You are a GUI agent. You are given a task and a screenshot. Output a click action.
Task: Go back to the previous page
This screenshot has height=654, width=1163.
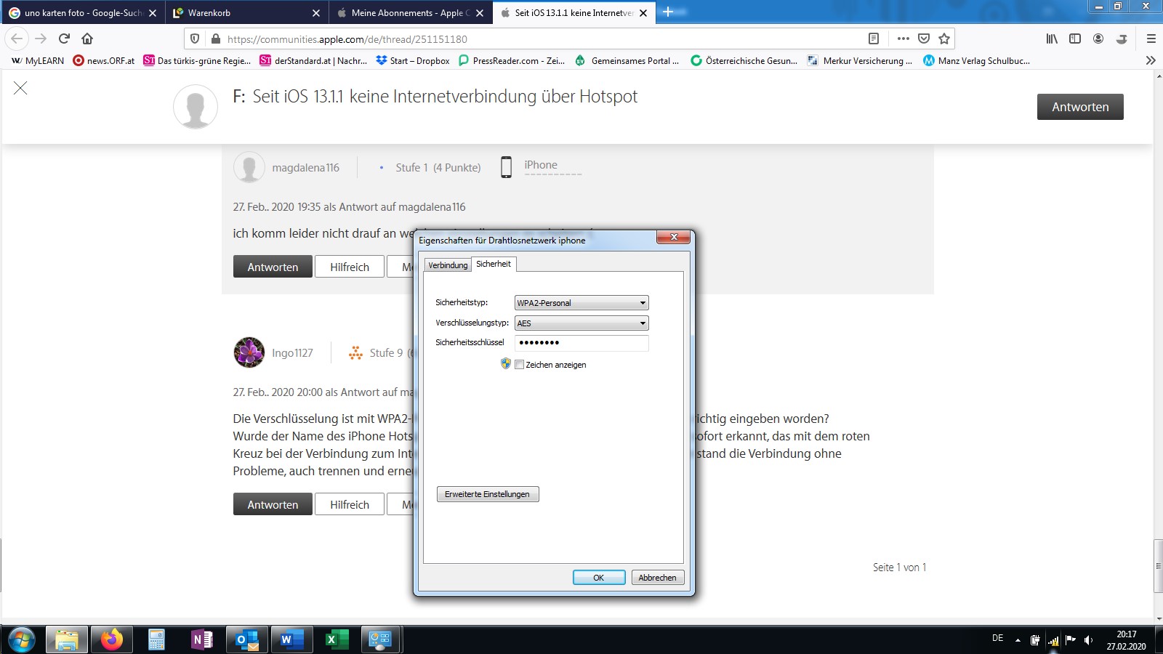(x=17, y=39)
